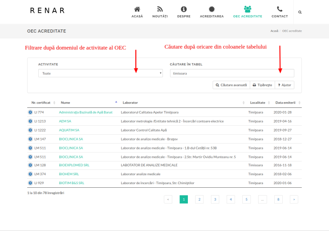
Task: Expand row LI 1213 details
Action: (30, 121)
